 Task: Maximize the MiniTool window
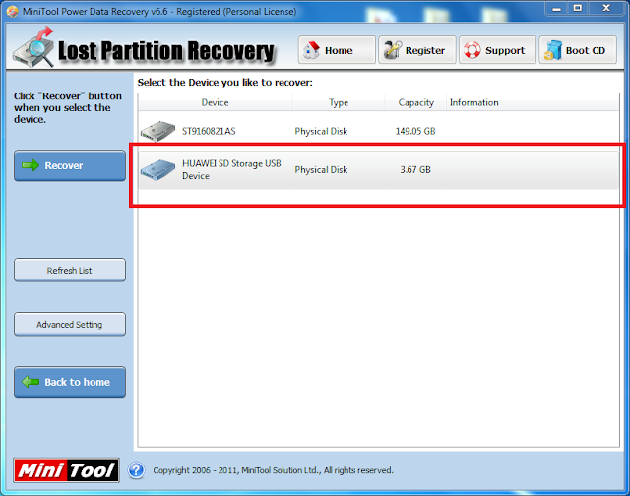pyautogui.click(x=578, y=9)
